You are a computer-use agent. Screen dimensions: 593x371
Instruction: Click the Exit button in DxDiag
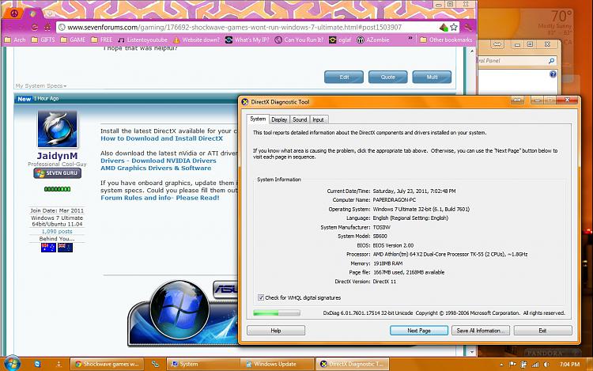(x=542, y=331)
